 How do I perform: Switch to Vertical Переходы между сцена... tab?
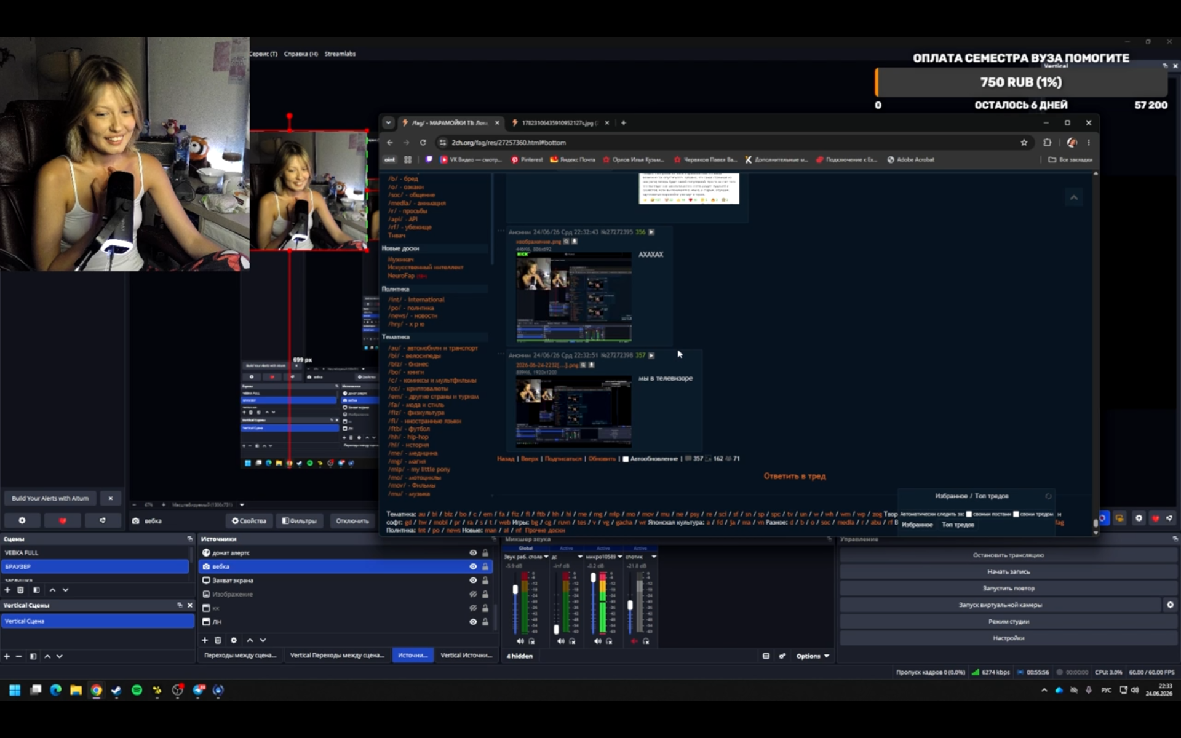[337, 655]
